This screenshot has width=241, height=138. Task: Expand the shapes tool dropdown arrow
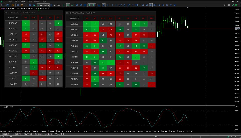click(139, 5)
